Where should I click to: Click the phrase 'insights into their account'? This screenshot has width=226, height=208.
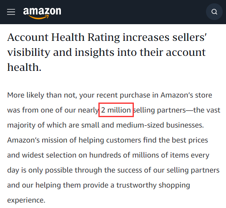pyautogui.click(x=140, y=53)
